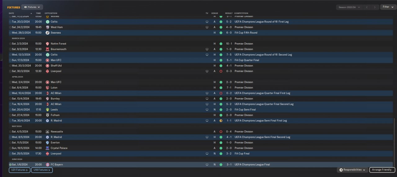The width and height of the screenshot is (397, 177).
Task: Click the red loss indicator on the 30/3/2024 Liverpool row
Action: pos(221,71)
